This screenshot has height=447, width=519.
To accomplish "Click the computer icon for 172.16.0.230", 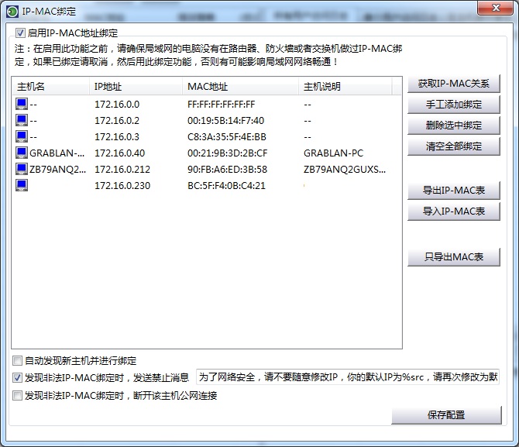I will click(22, 185).
